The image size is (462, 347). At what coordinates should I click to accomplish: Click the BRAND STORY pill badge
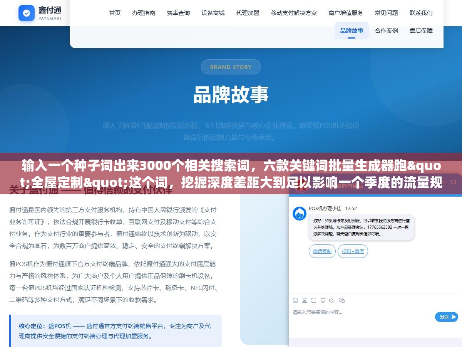point(231,67)
